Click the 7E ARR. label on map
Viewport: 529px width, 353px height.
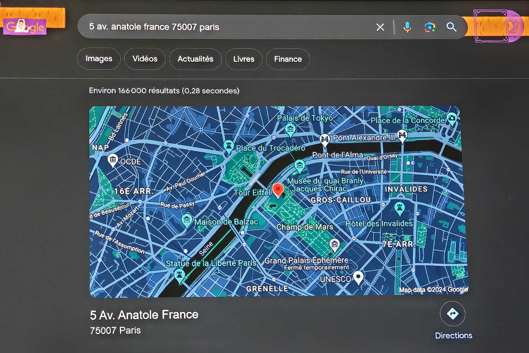pos(399,244)
